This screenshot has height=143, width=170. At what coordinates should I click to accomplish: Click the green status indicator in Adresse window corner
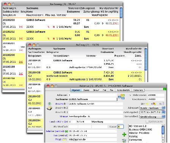(x=164, y=89)
